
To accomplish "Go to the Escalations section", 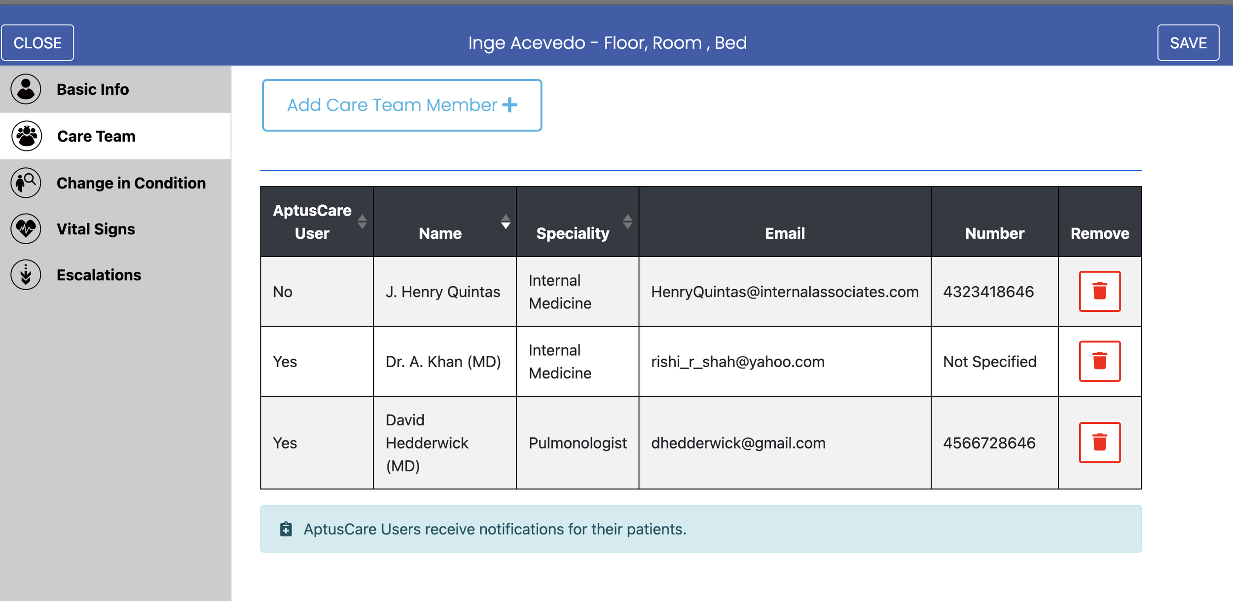I will 115,275.
